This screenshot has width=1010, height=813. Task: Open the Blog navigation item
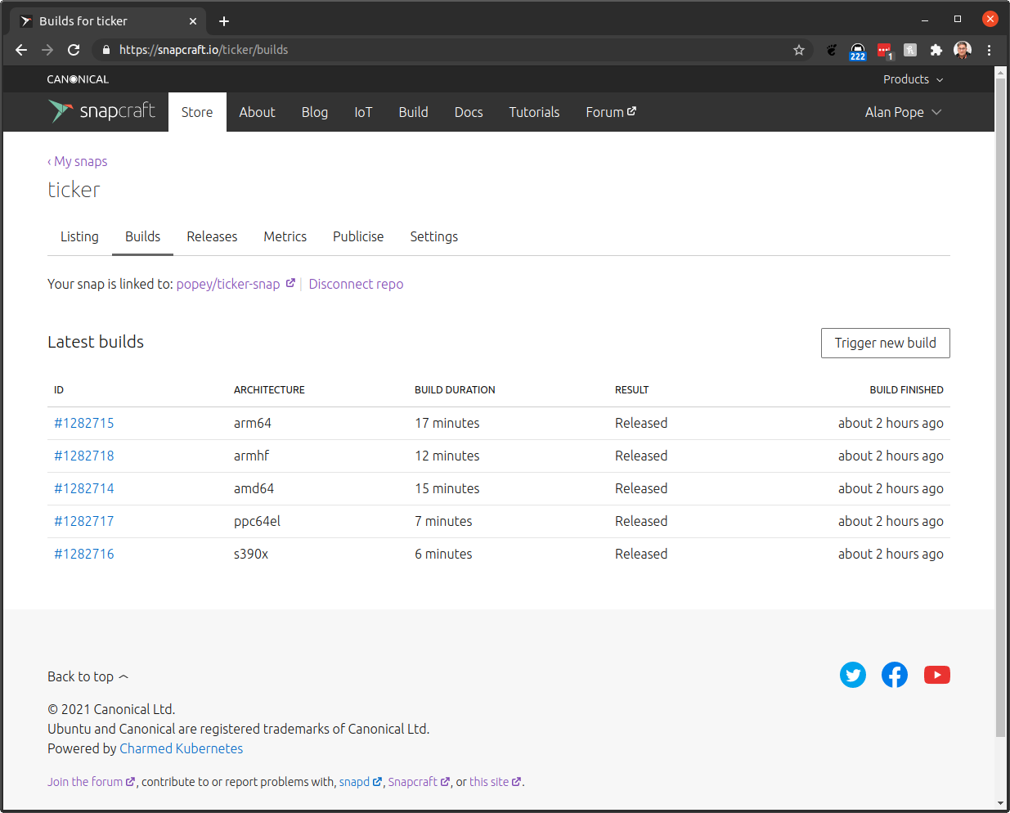pyautogui.click(x=315, y=112)
